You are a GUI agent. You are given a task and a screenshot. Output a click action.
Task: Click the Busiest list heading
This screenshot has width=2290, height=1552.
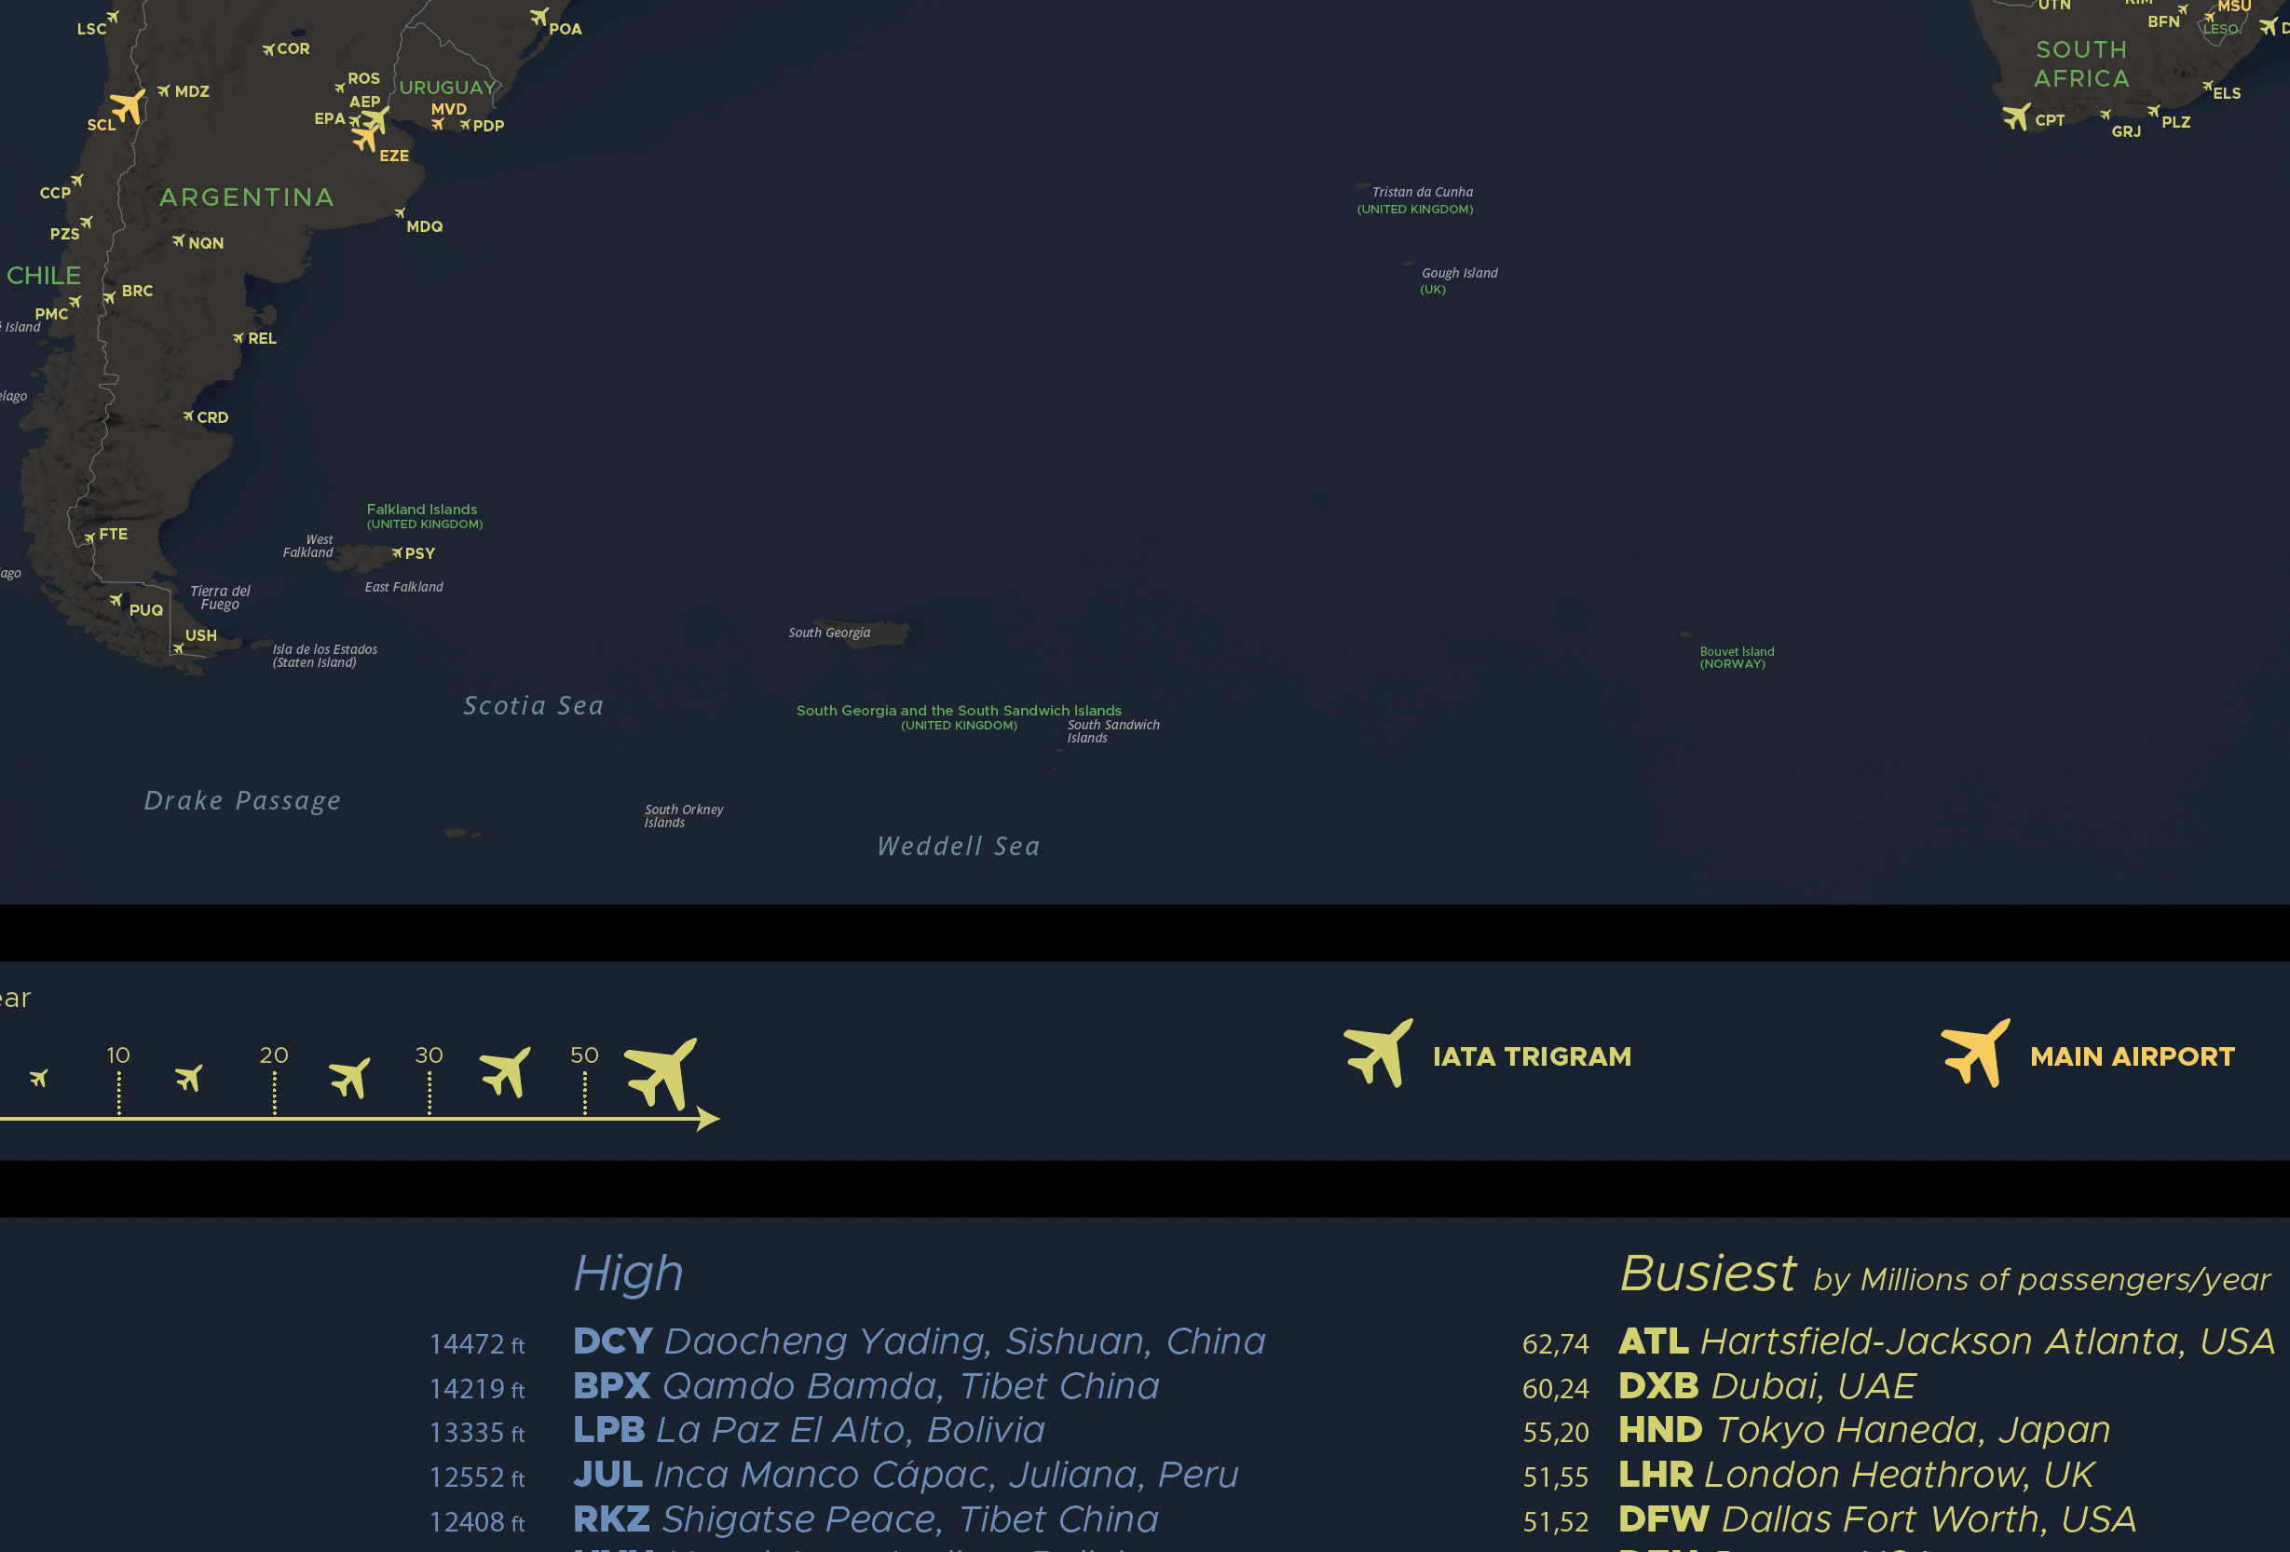[x=1708, y=1273]
